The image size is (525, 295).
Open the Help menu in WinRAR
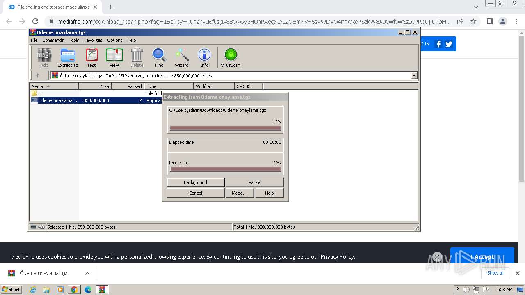(x=132, y=40)
